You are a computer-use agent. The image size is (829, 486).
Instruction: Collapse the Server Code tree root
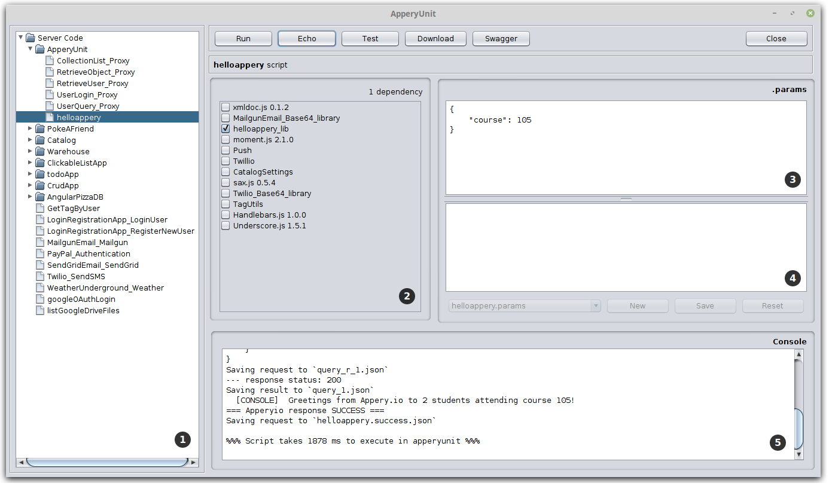pos(21,38)
